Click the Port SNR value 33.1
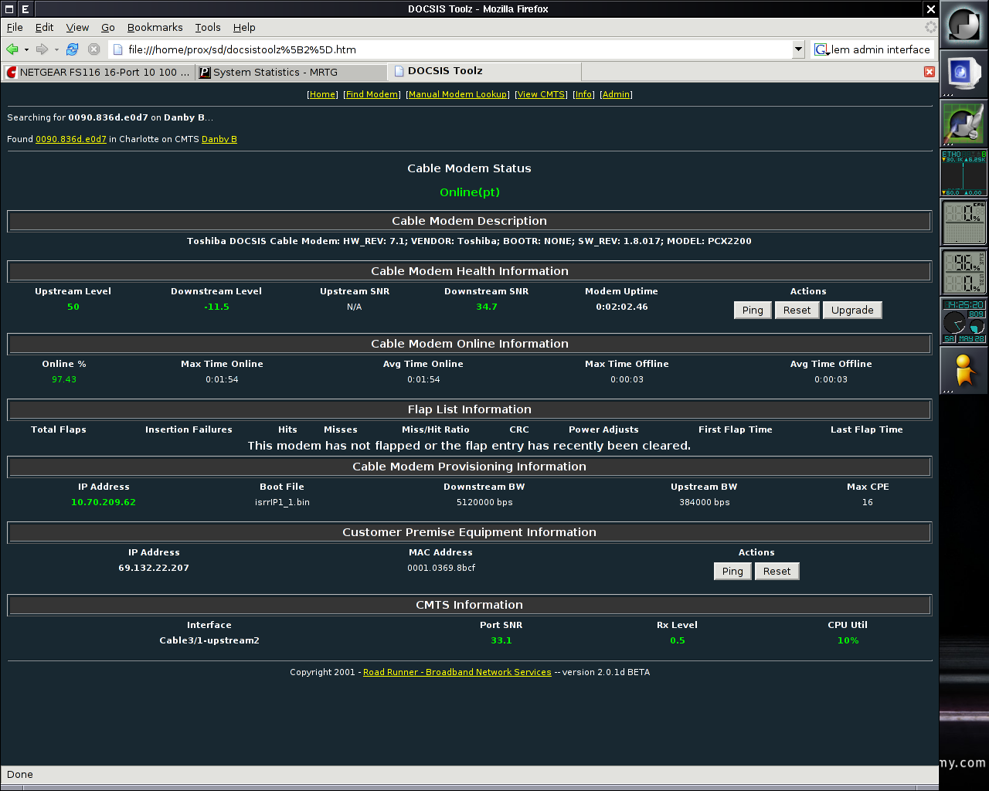The height and width of the screenshot is (791, 989). pos(501,640)
